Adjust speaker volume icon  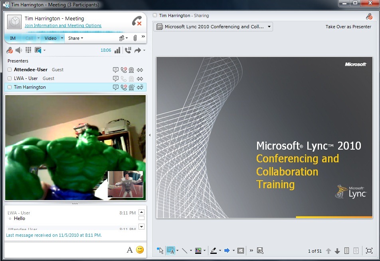[x=19, y=50]
